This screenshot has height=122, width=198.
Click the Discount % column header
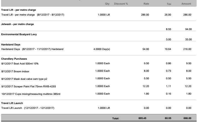(x=121, y=4)
